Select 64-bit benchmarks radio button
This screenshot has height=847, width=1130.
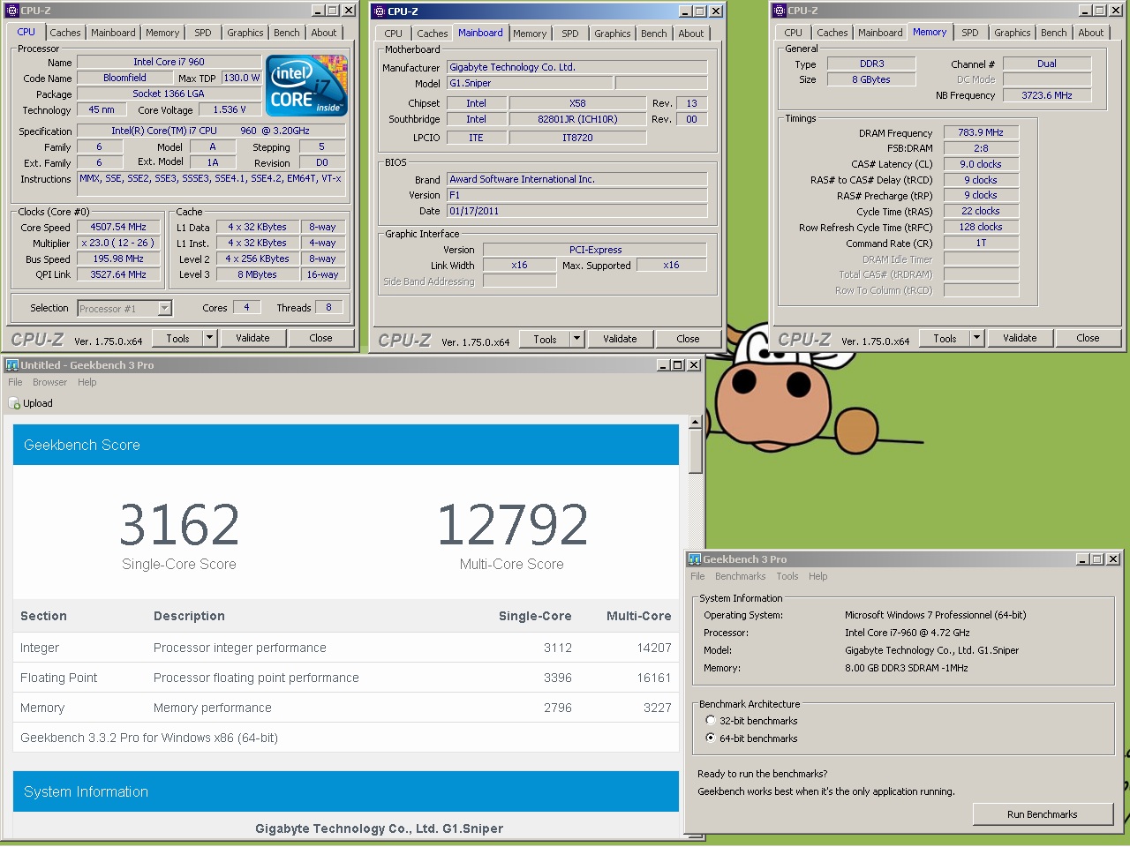click(711, 738)
